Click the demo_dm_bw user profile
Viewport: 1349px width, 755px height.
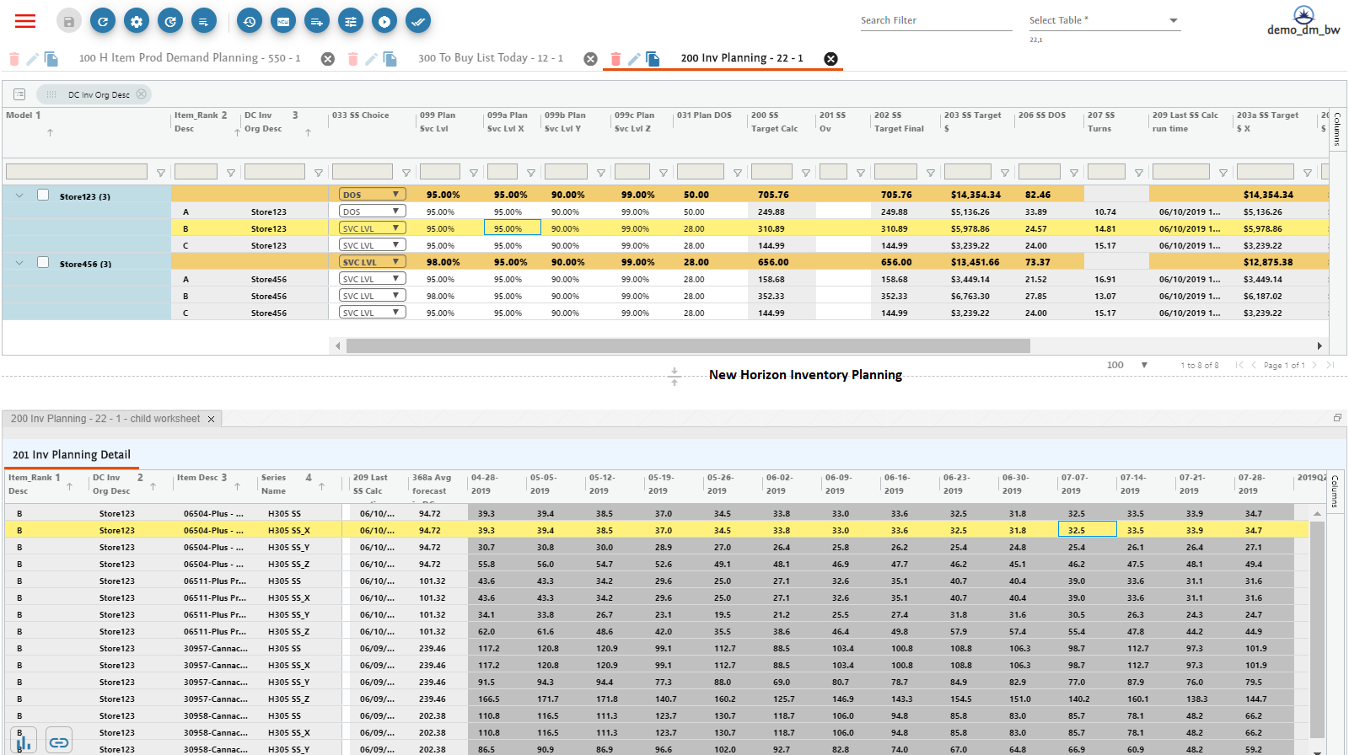pyautogui.click(x=1303, y=21)
